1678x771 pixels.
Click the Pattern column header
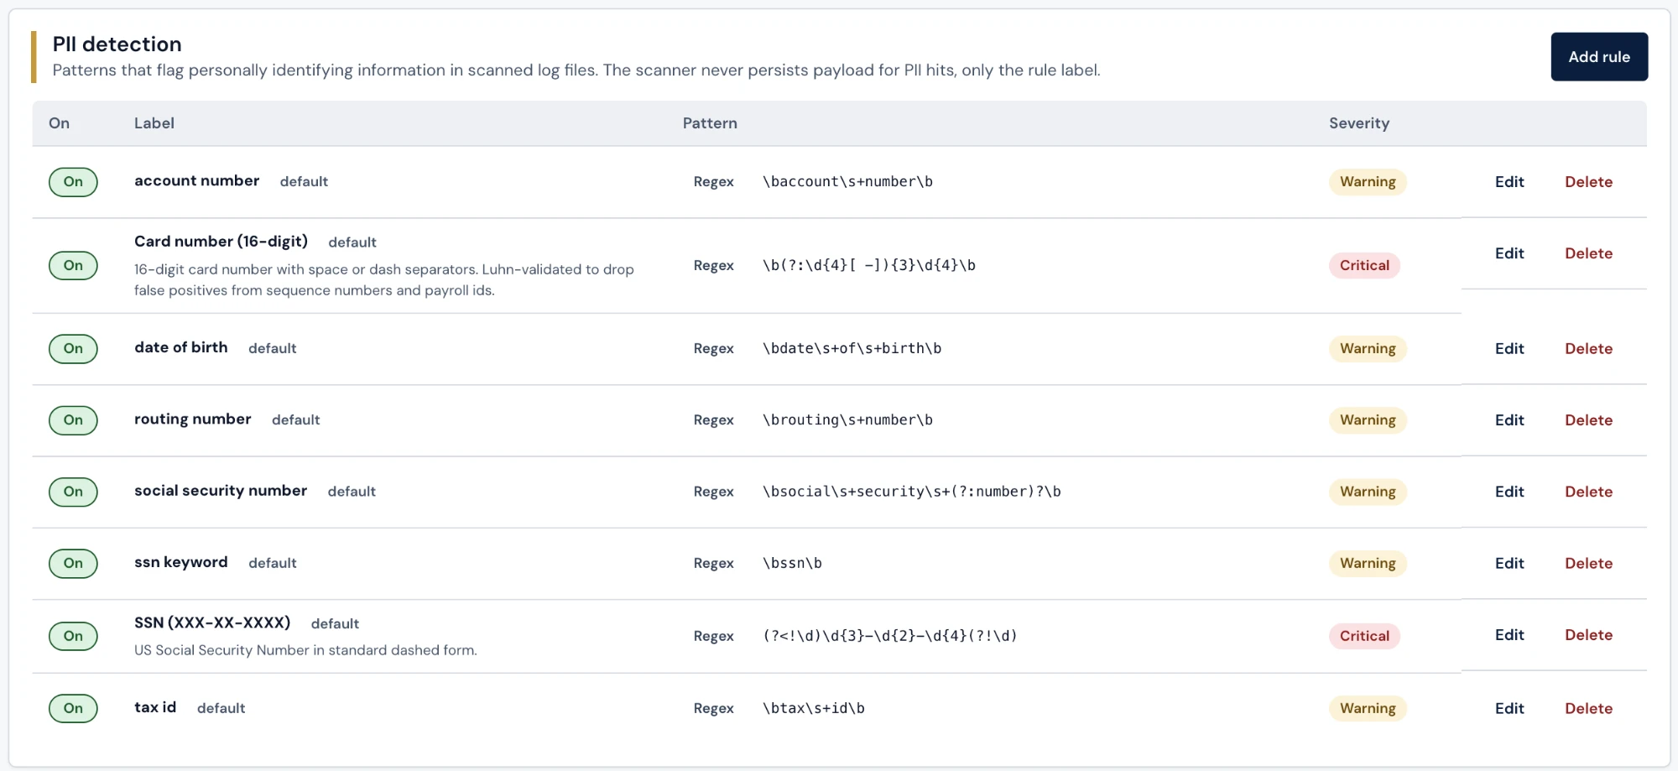click(710, 123)
